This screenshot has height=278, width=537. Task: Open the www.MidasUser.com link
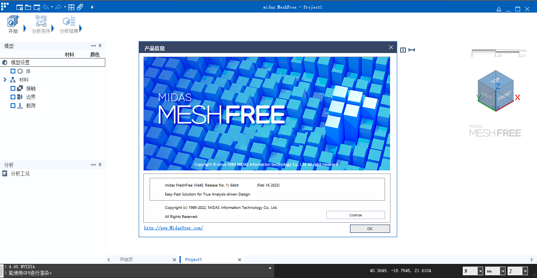(x=173, y=228)
